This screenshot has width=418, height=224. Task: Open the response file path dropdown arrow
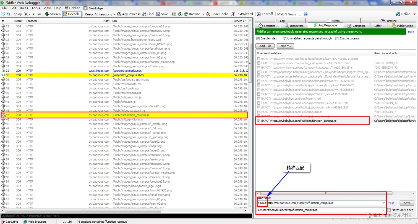(384, 210)
